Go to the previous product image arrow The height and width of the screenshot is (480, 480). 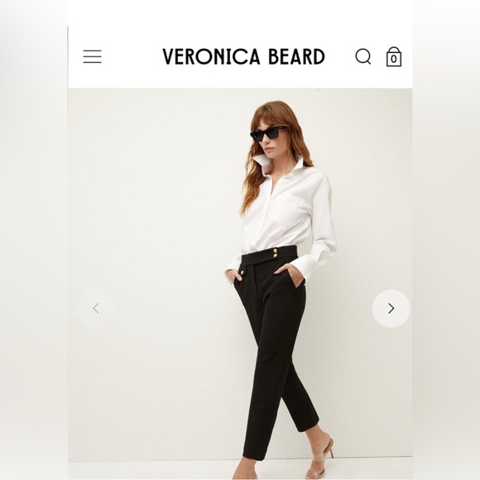tap(96, 309)
